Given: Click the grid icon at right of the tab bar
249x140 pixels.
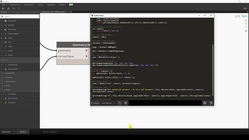Looking at the screenshot, I should coord(247,12).
